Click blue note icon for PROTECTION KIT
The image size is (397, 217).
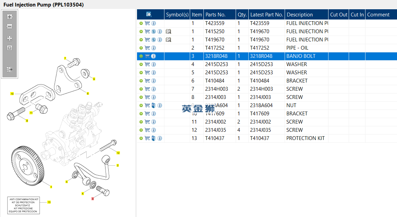[153, 138]
